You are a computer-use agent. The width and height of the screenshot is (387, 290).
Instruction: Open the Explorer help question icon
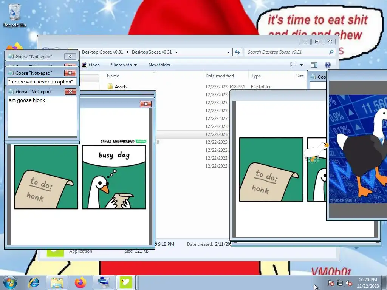[328, 65]
